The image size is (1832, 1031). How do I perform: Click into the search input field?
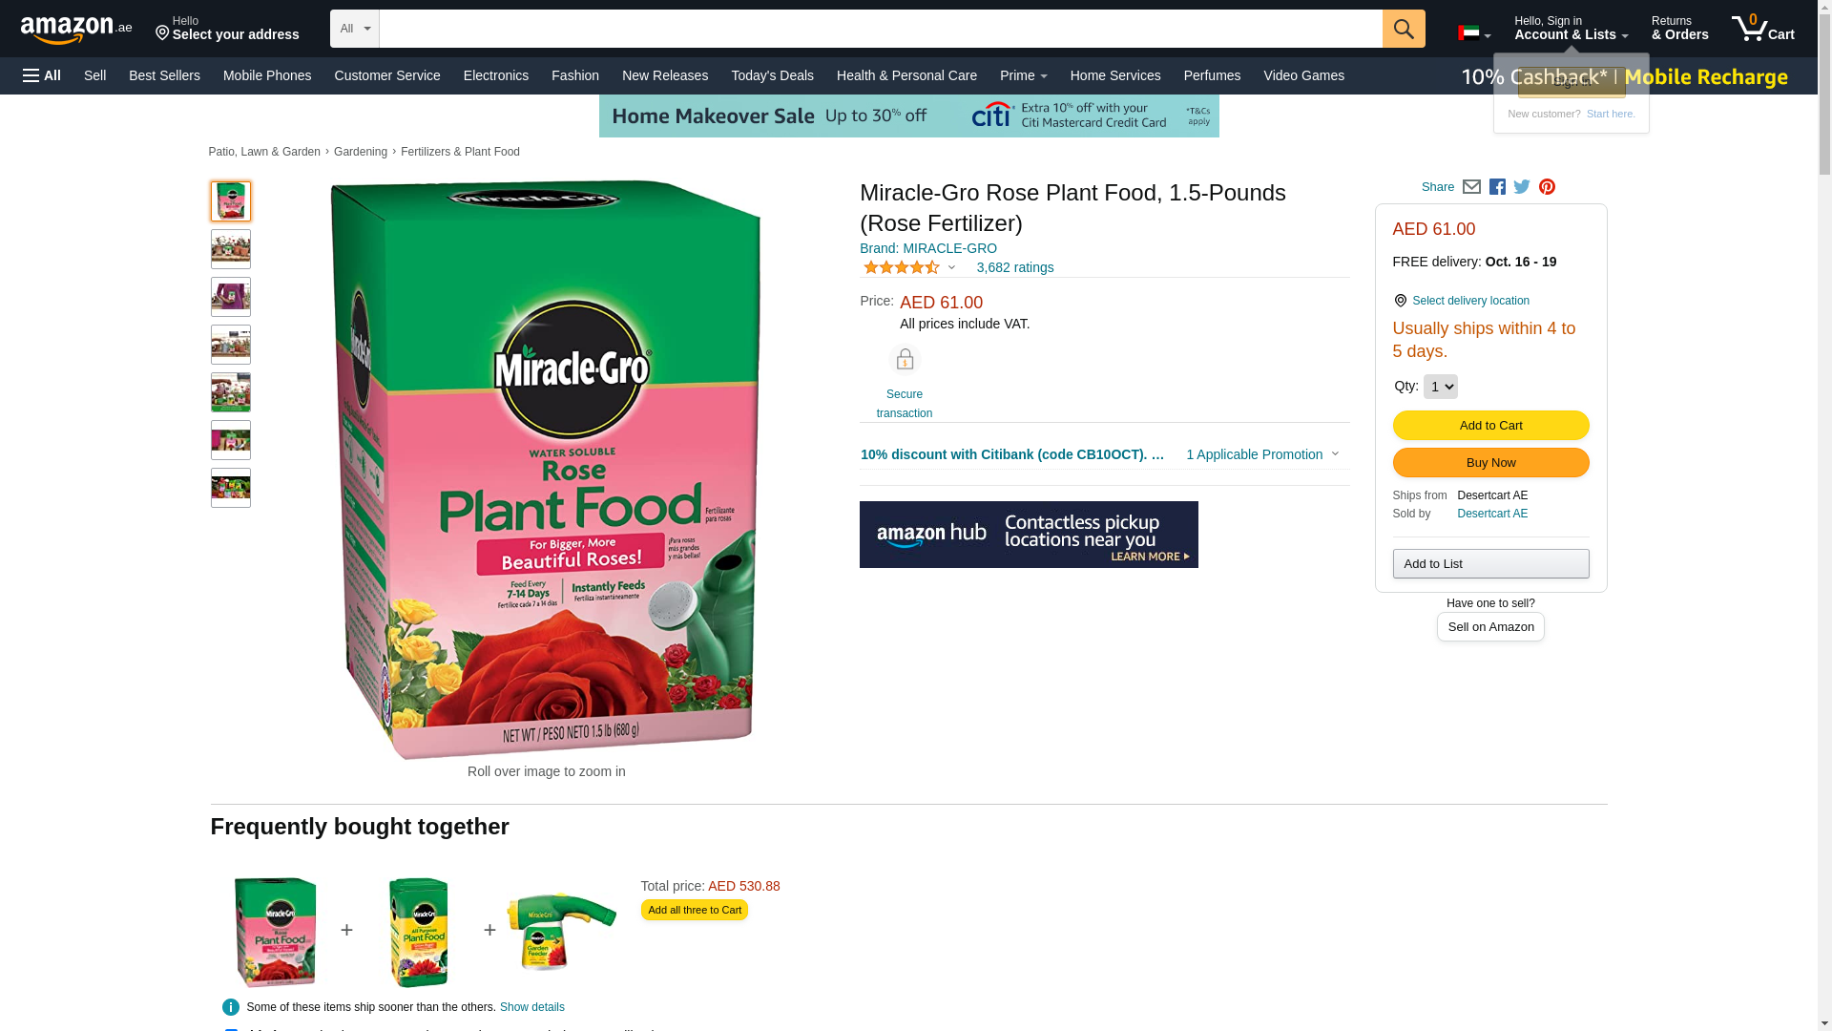[880, 29]
